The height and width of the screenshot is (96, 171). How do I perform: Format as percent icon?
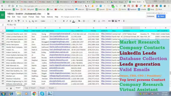26,21
